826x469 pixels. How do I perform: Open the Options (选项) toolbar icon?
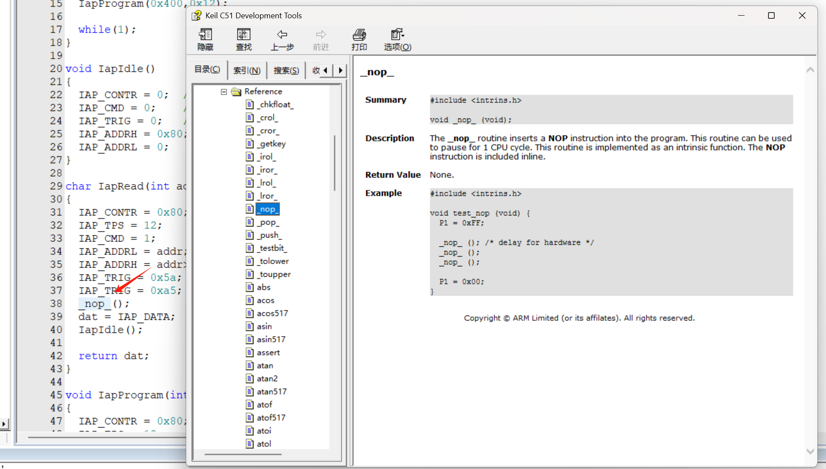pyautogui.click(x=397, y=35)
